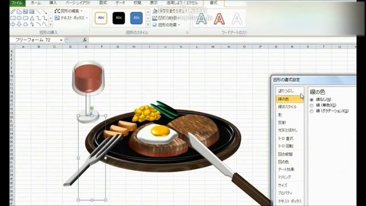
Task: Open the テキスト ボックス dropdown arrow
Action: coord(86,18)
